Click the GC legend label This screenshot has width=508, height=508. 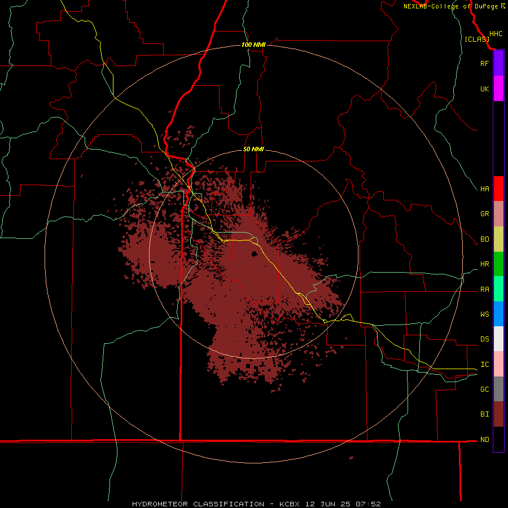point(484,389)
